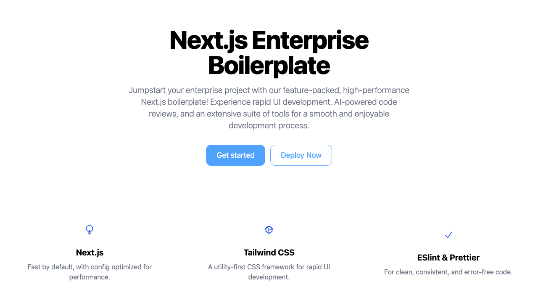Click the clean, consistent, error-free code tagline
Image resolution: width=538 pixels, height=303 pixels.
[x=448, y=272]
